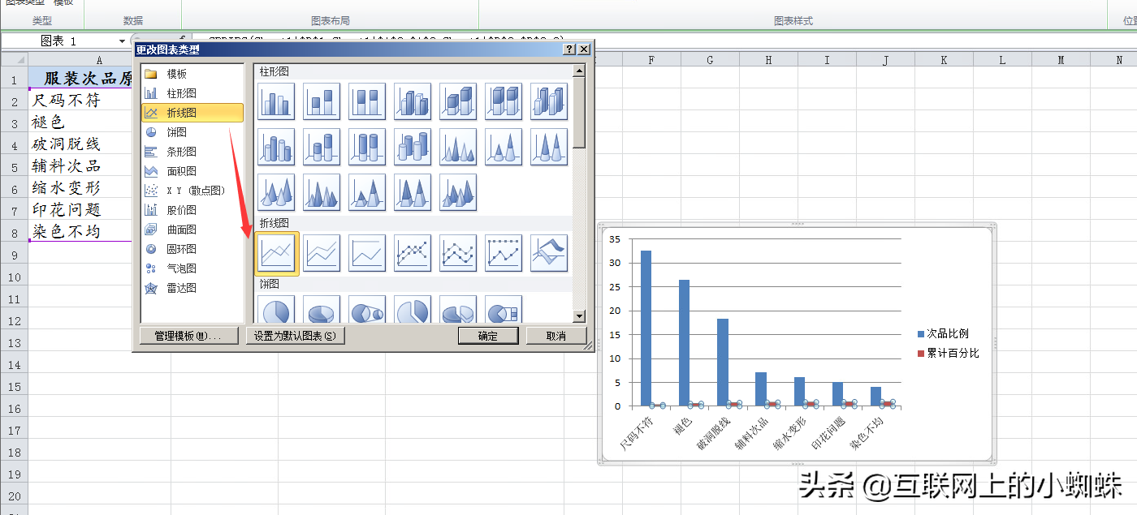Select the clustered column chart icon
Image resolution: width=1137 pixels, height=515 pixels.
[x=276, y=101]
